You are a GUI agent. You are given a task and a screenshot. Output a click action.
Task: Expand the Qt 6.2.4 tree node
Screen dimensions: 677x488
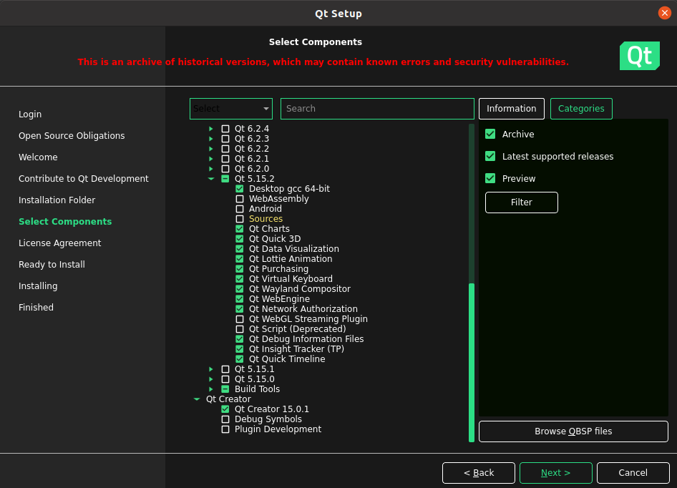click(x=211, y=129)
